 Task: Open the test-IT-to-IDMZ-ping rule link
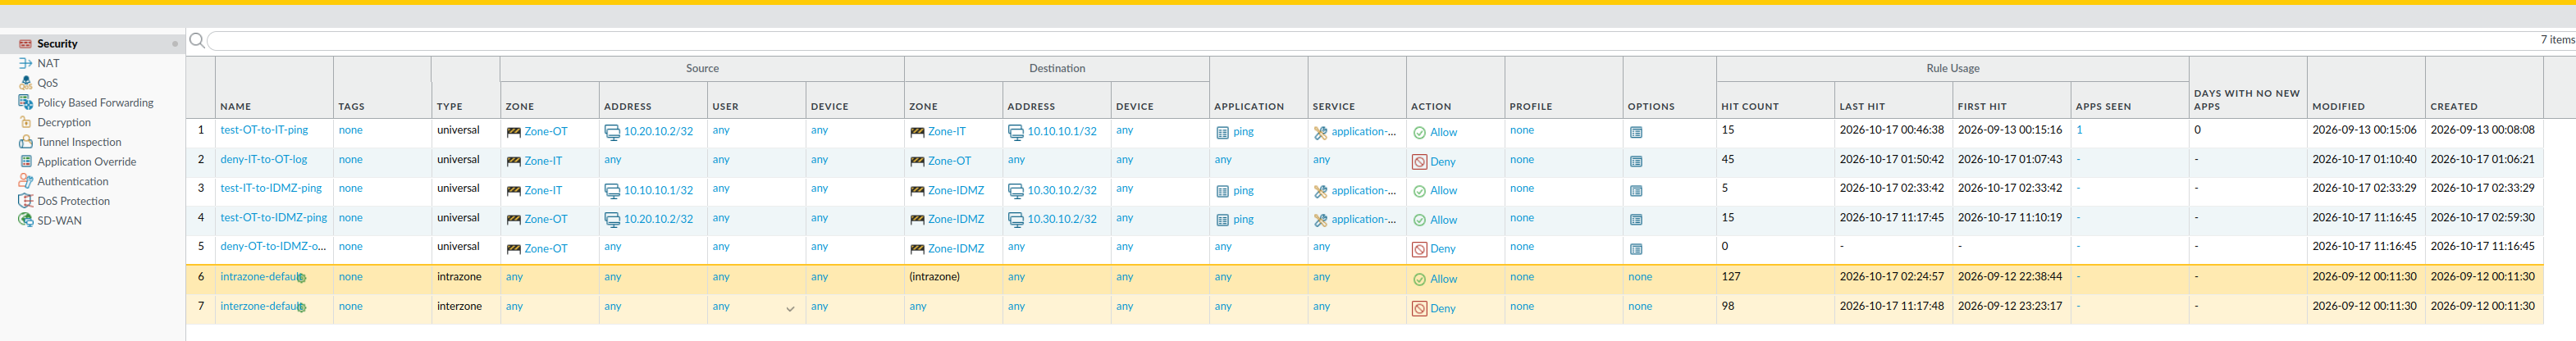(271, 188)
